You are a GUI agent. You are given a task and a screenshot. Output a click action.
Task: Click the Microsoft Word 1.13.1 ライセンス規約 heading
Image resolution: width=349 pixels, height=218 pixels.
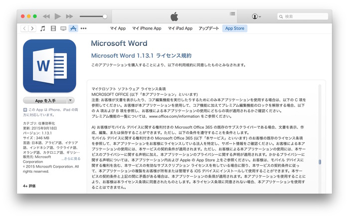141,56
